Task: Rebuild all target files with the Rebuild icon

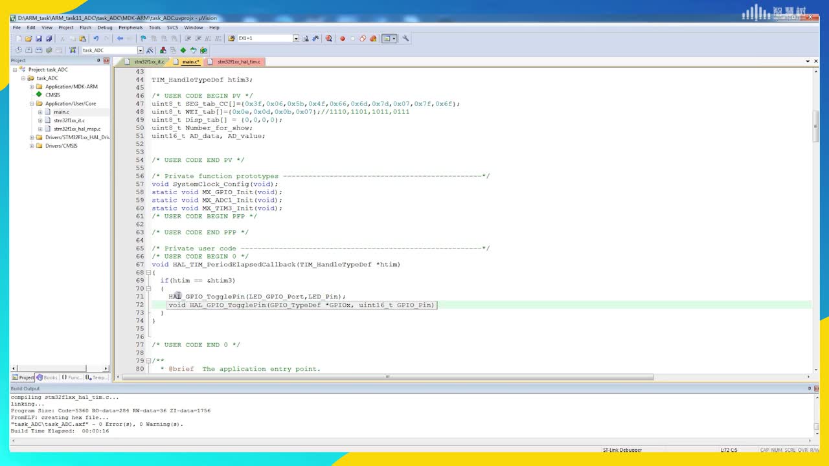Action: pyautogui.click(x=39, y=50)
